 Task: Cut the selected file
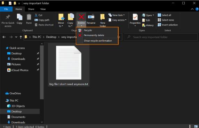(39, 15)
